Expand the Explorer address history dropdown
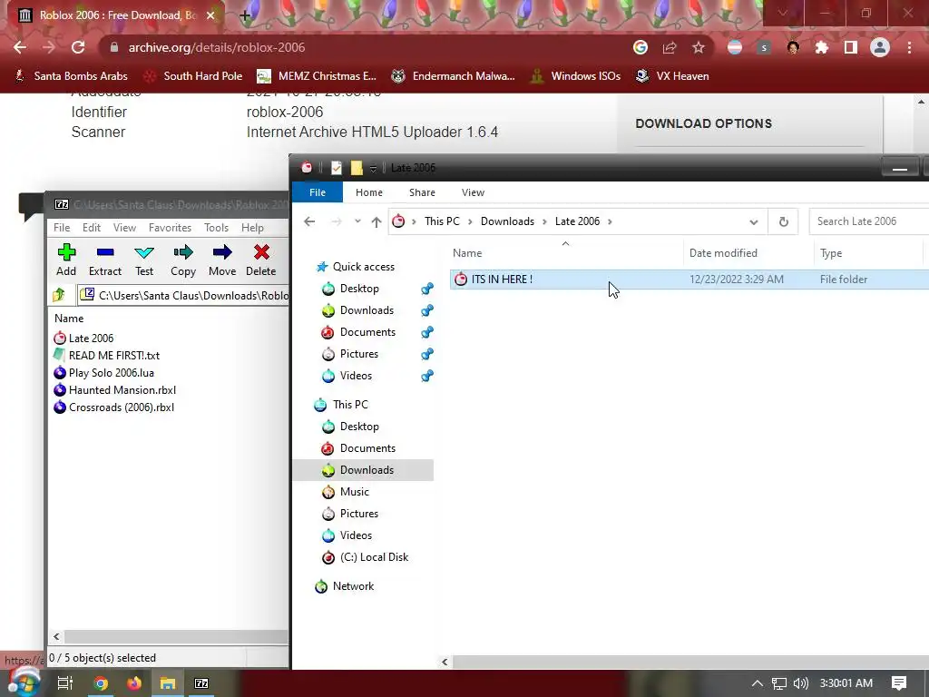Image resolution: width=929 pixels, height=697 pixels. [754, 221]
